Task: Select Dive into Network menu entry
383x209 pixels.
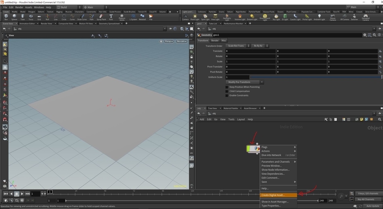Action: tap(278, 155)
